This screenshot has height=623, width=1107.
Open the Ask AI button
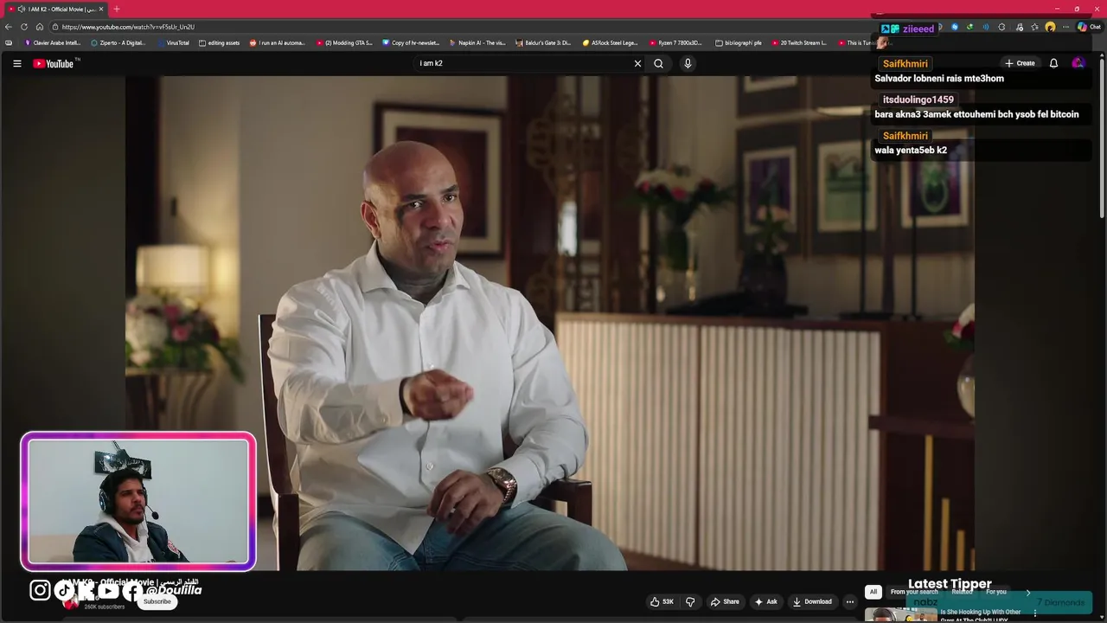pos(766,601)
